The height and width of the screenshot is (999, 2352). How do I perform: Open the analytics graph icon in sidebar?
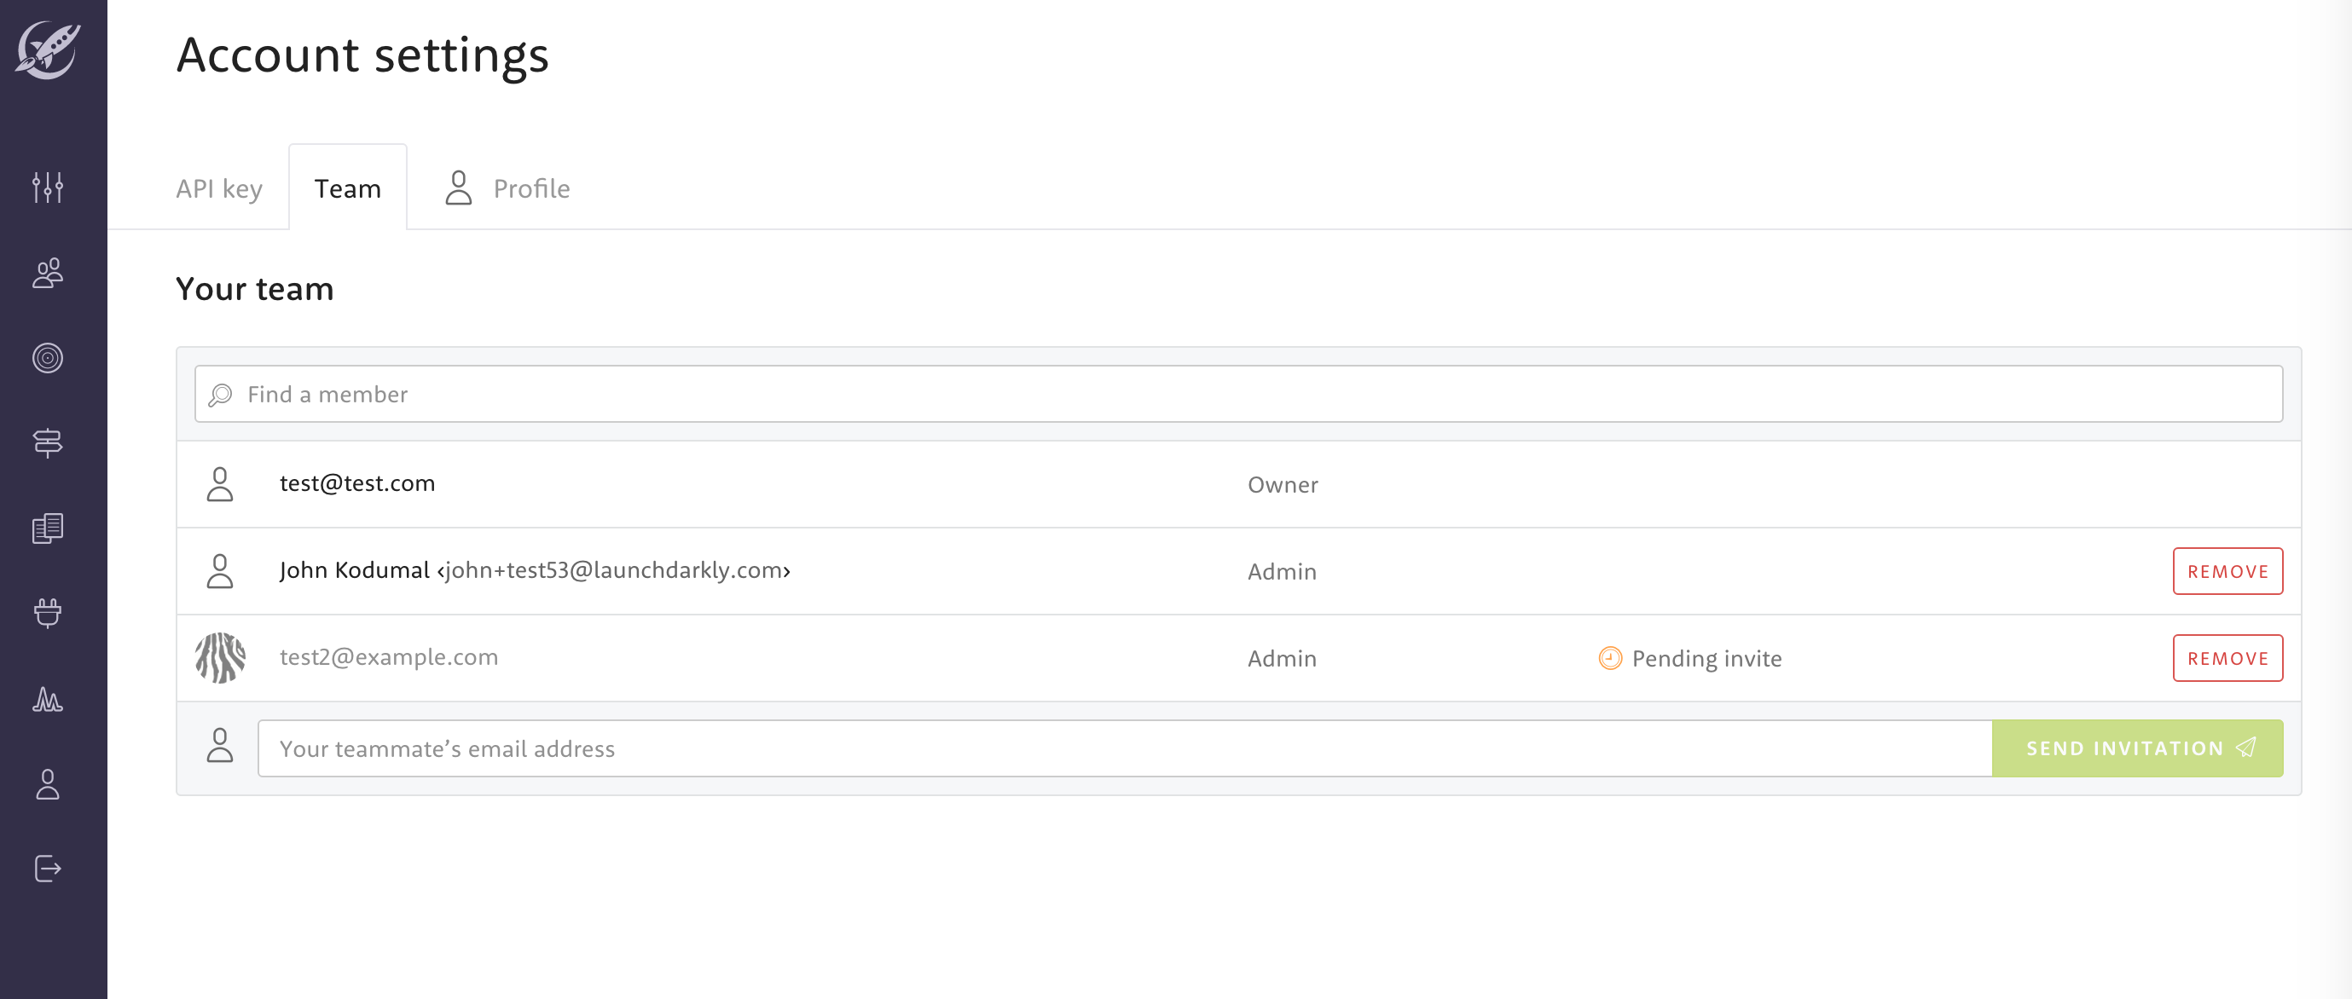(48, 699)
